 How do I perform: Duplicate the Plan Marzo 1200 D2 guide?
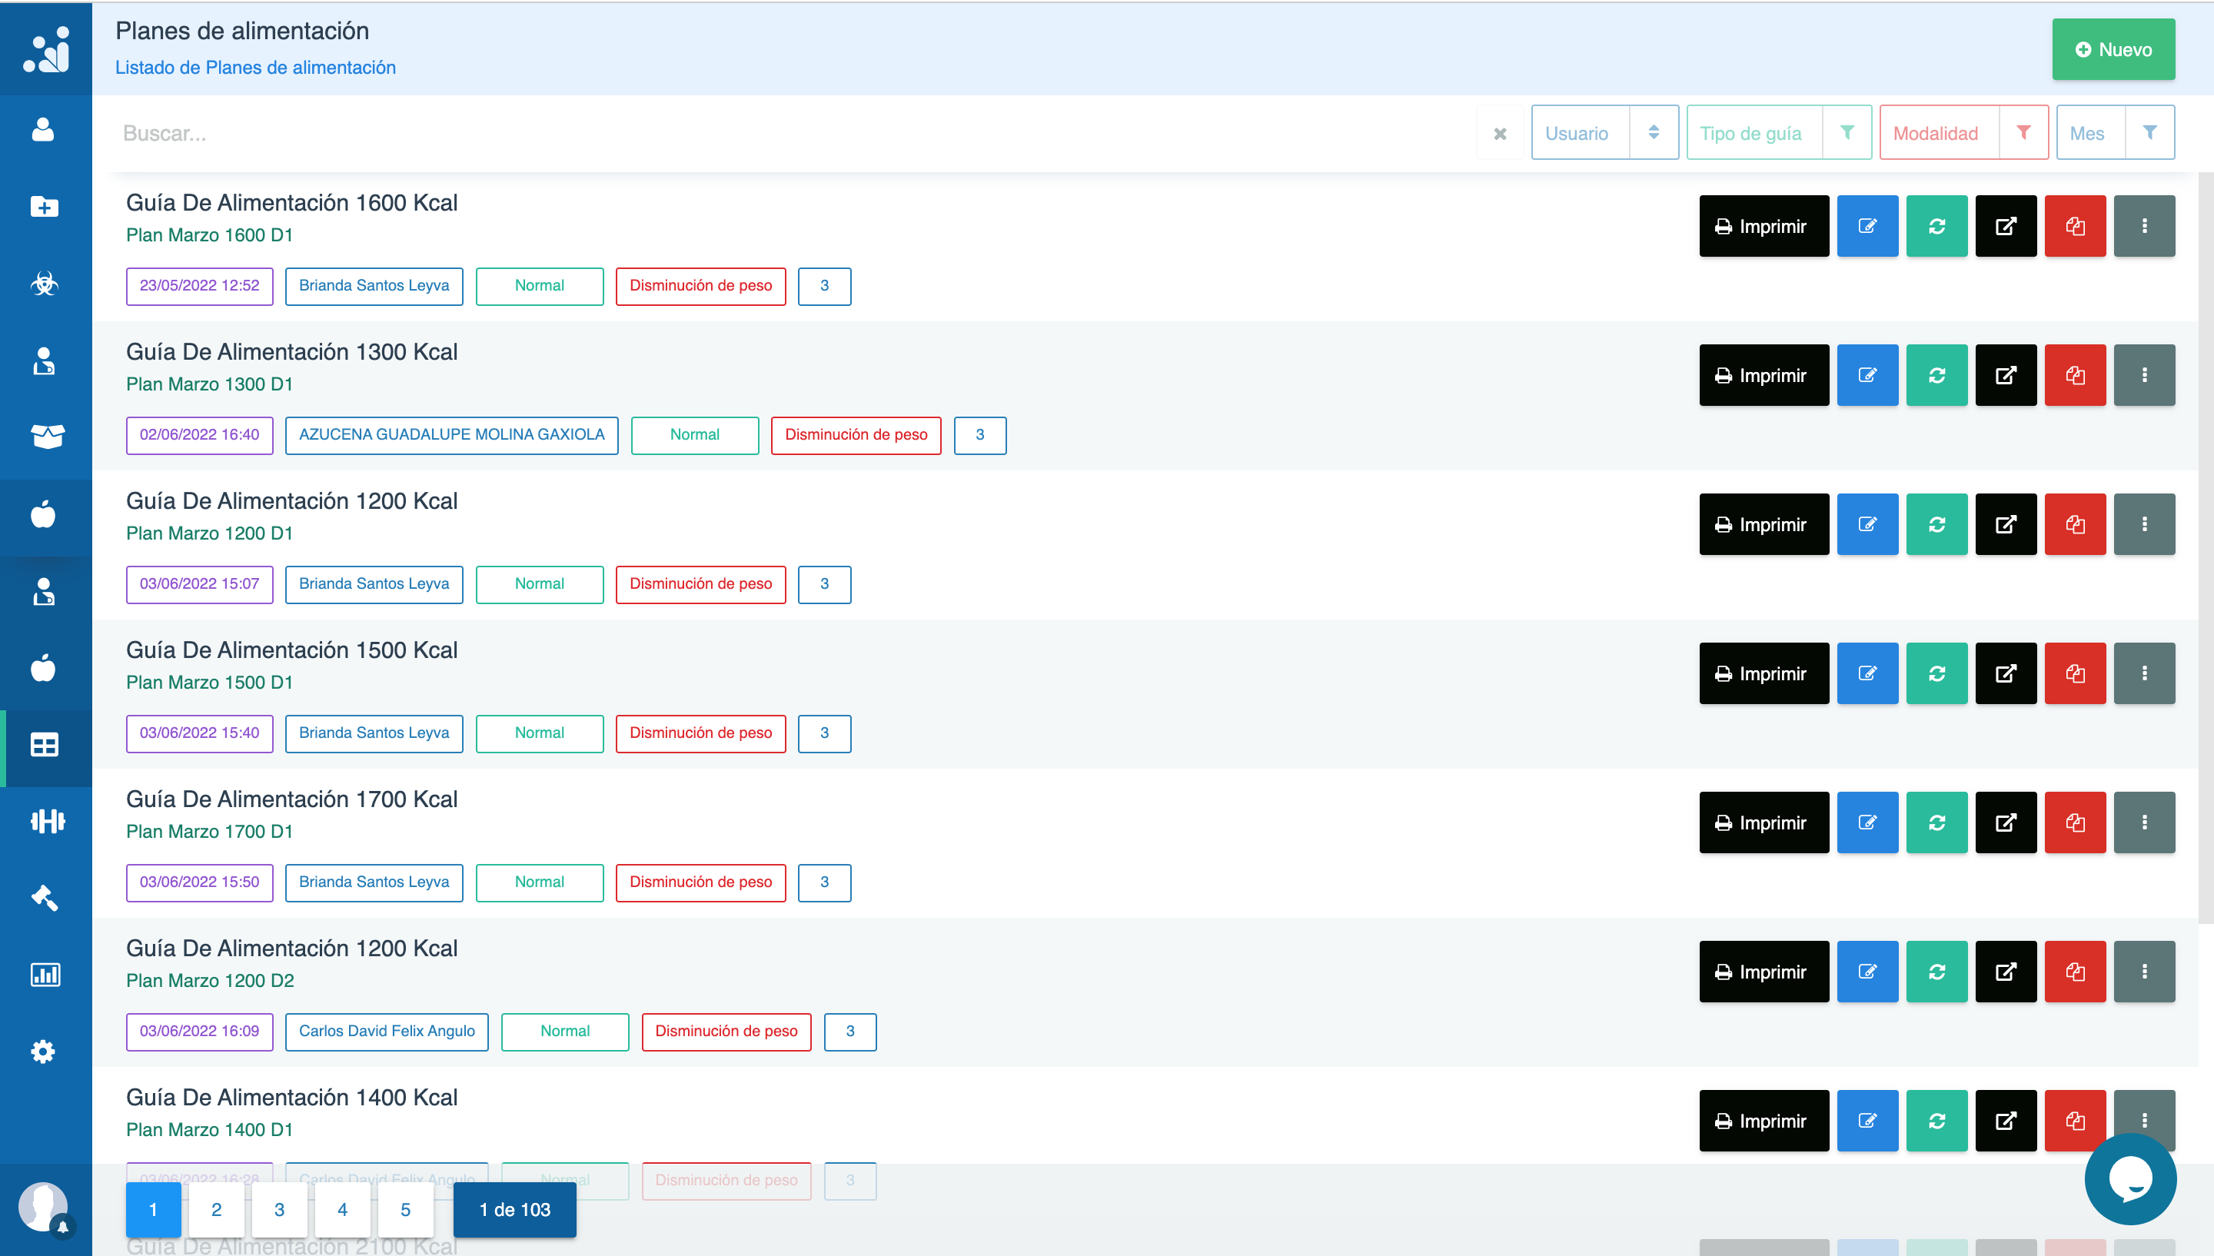coord(2074,972)
